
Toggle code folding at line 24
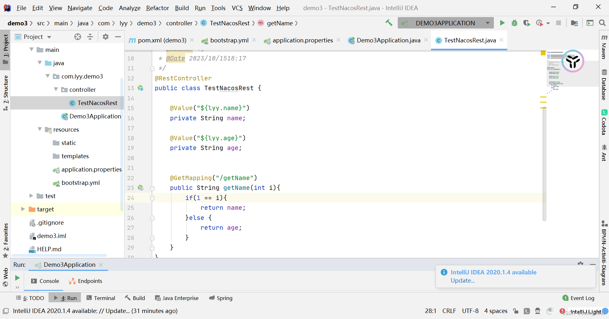pos(152,198)
